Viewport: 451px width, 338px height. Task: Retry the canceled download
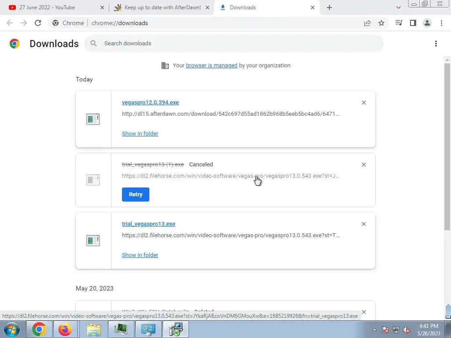click(x=136, y=195)
